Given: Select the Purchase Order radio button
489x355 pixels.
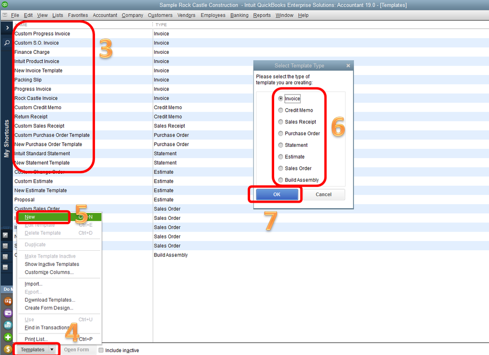Looking at the screenshot, I should 280,134.
